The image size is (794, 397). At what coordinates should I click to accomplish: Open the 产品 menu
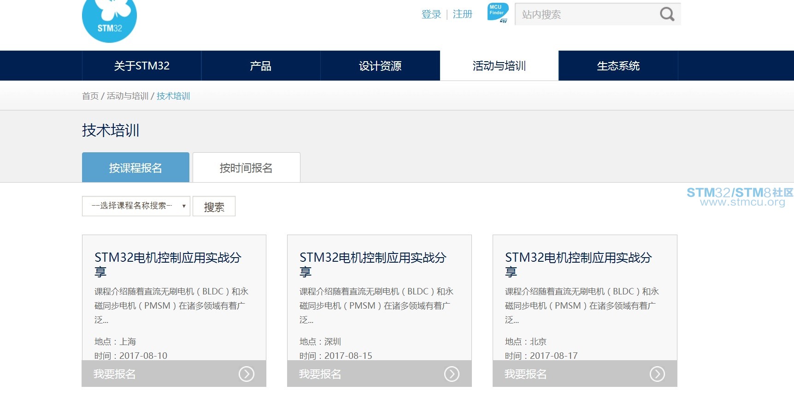(261, 66)
